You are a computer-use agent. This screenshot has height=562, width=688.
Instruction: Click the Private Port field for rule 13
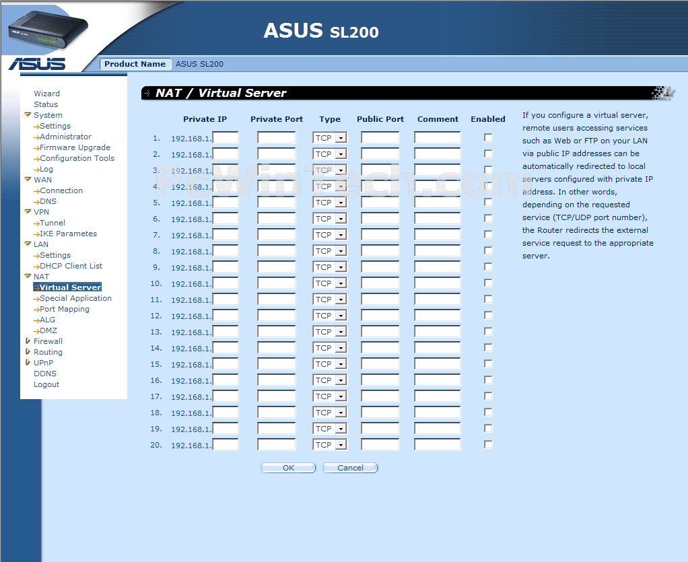pos(277,331)
